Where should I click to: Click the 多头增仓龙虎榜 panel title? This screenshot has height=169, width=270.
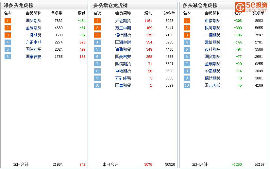(x=110, y=6)
